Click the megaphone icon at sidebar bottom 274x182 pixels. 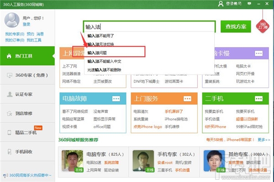coord(5,176)
